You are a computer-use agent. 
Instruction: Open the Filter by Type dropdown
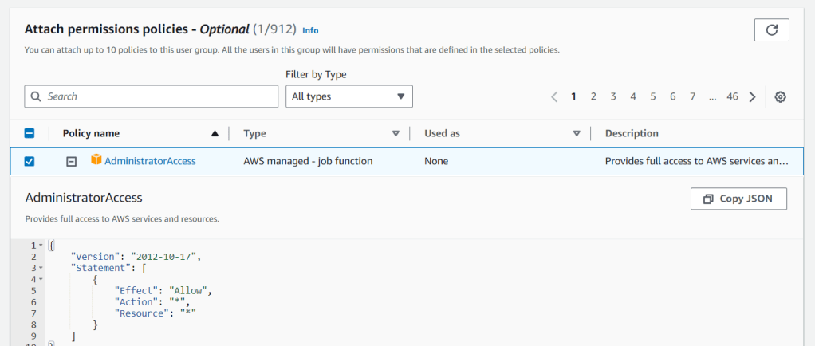pyautogui.click(x=349, y=96)
